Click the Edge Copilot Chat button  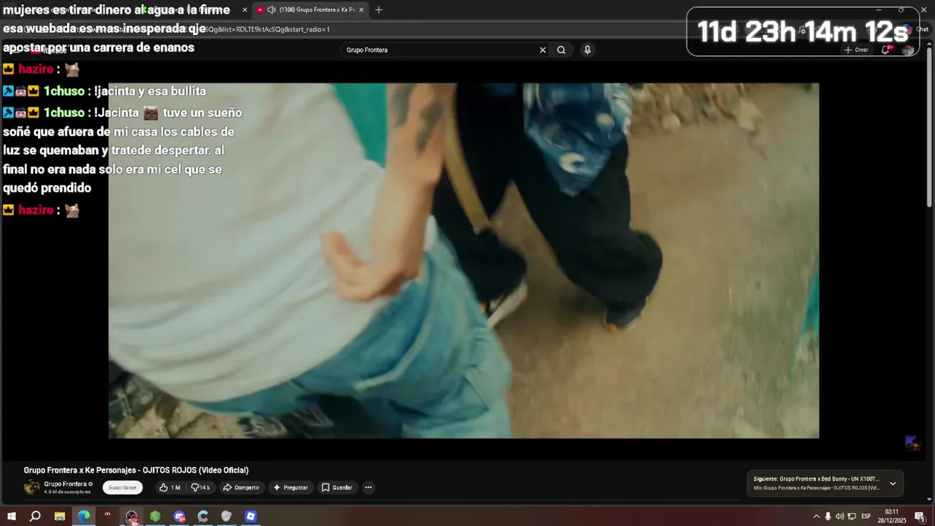[x=915, y=29]
